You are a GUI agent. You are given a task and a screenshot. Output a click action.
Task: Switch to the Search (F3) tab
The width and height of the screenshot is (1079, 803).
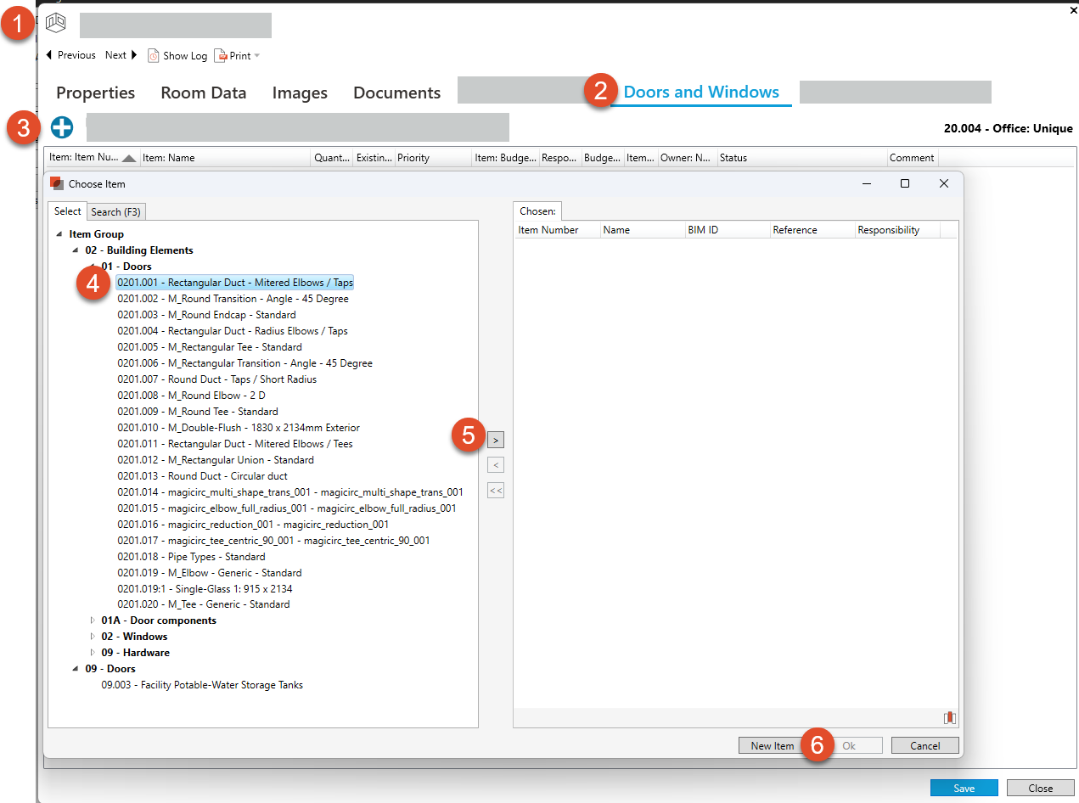pyautogui.click(x=116, y=212)
